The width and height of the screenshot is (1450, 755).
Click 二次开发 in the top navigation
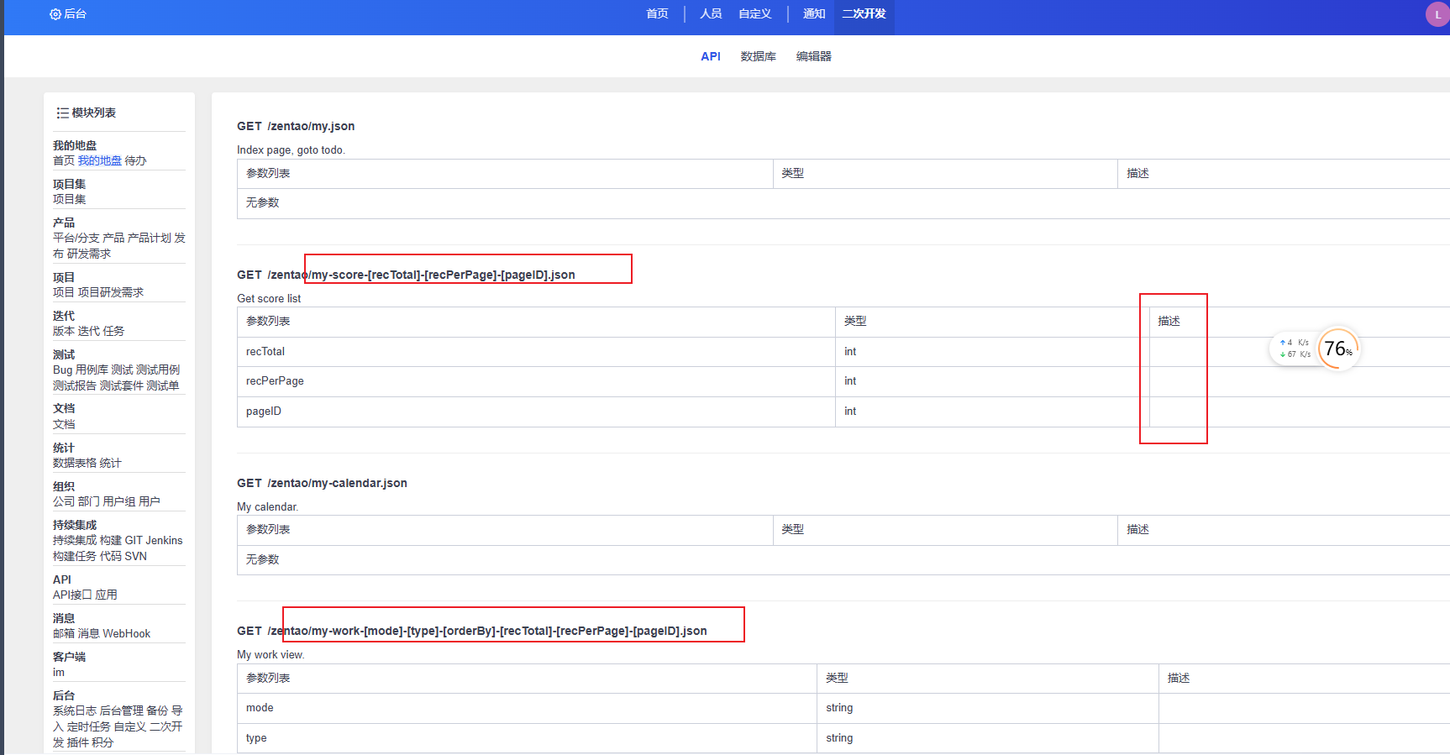(864, 14)
